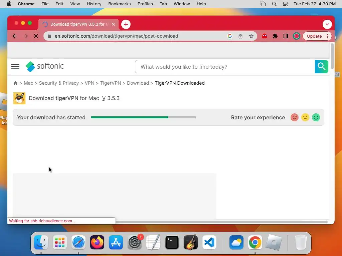
Task: Open Firefox from the Dock
Action: [97, 242]
